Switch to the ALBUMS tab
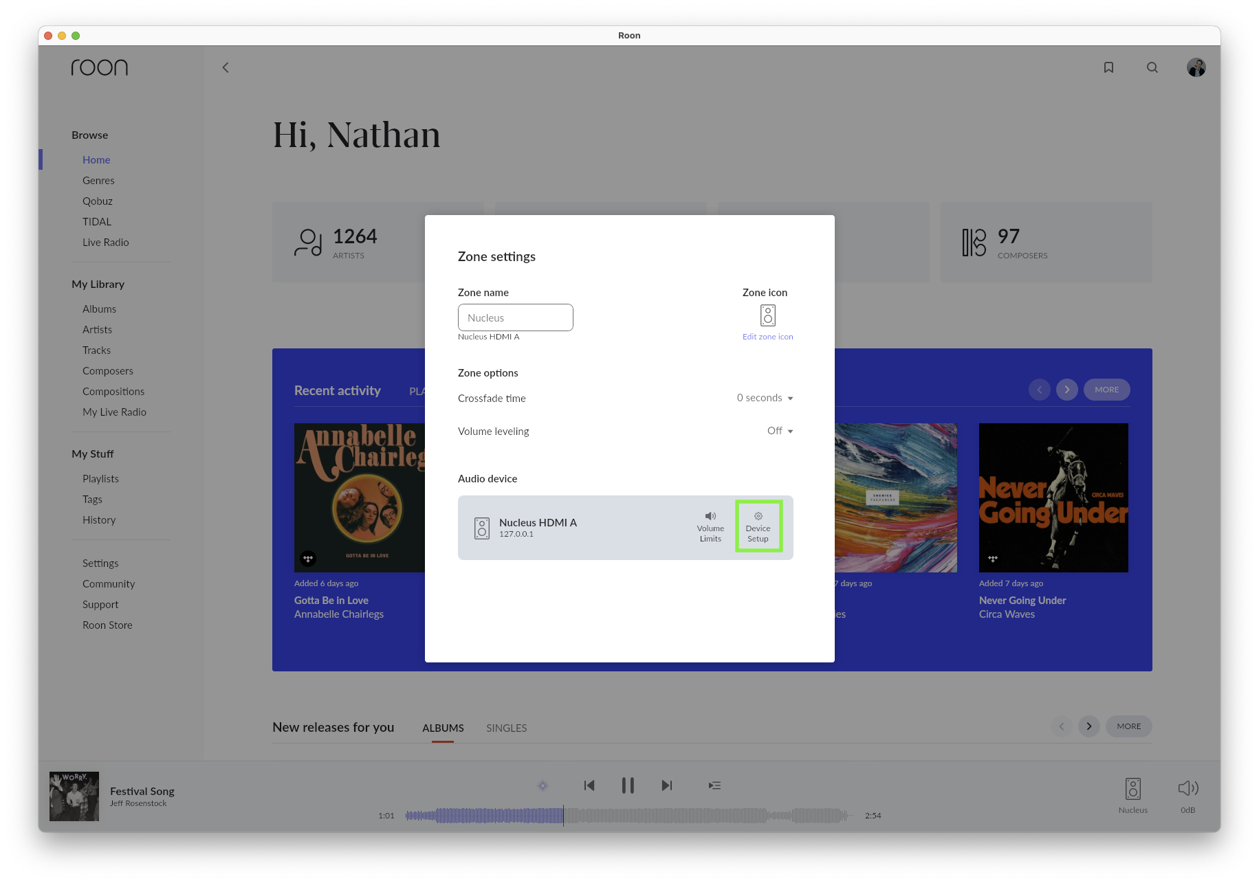The image size is (1259, 883). click(443, 728)
